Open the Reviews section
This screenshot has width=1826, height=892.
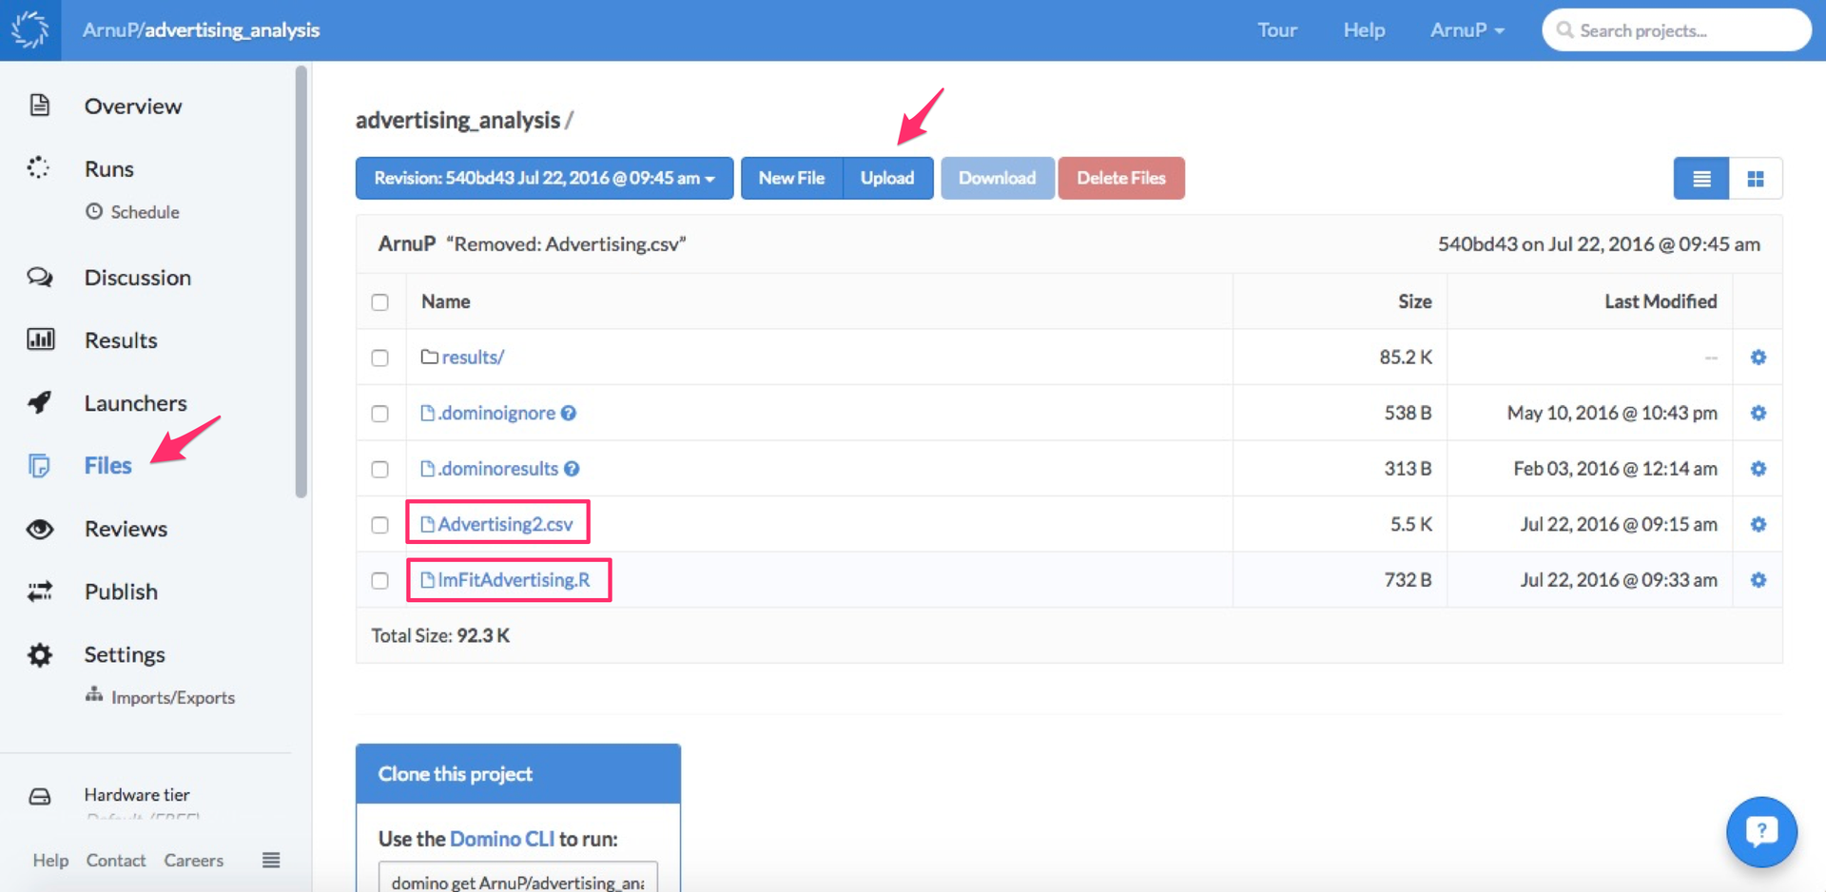126,529
